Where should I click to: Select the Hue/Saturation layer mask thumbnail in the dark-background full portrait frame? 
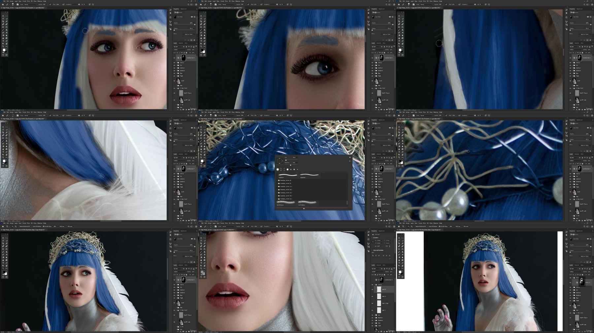click(183, 280)
